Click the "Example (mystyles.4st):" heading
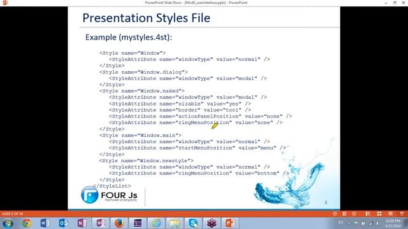 click(129, 37)
